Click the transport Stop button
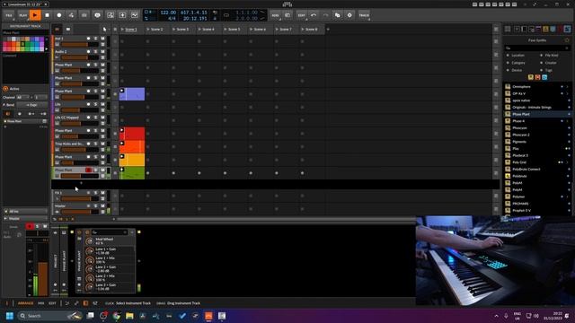The height and width of the screenshot is (323, 575). pyautogui.click(x=47, y=15)
